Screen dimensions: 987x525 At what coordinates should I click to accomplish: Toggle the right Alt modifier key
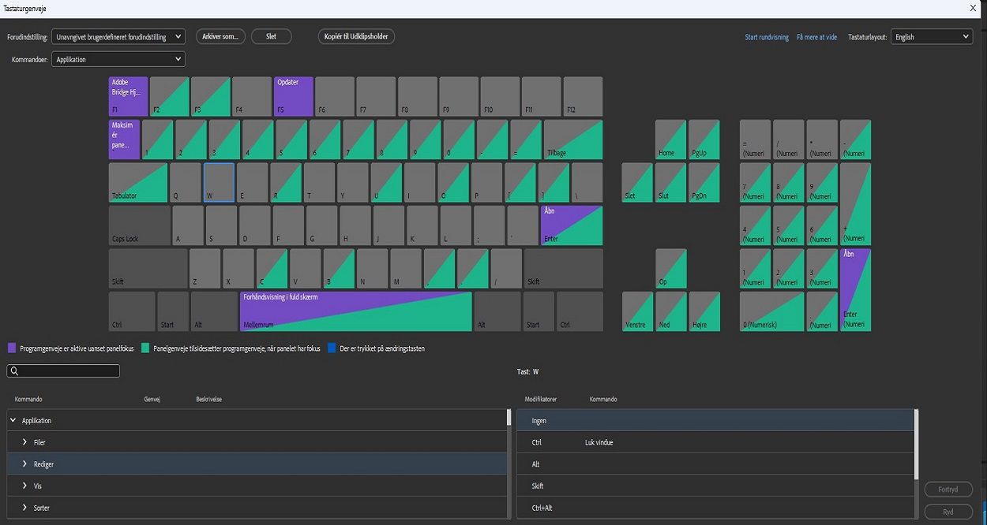497,311
